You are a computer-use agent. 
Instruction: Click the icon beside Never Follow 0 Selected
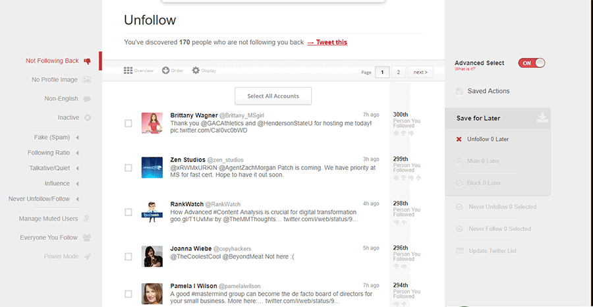click(x=459, y=229)
